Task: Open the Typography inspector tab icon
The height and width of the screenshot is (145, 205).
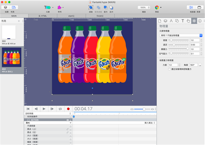Action: 183,21
